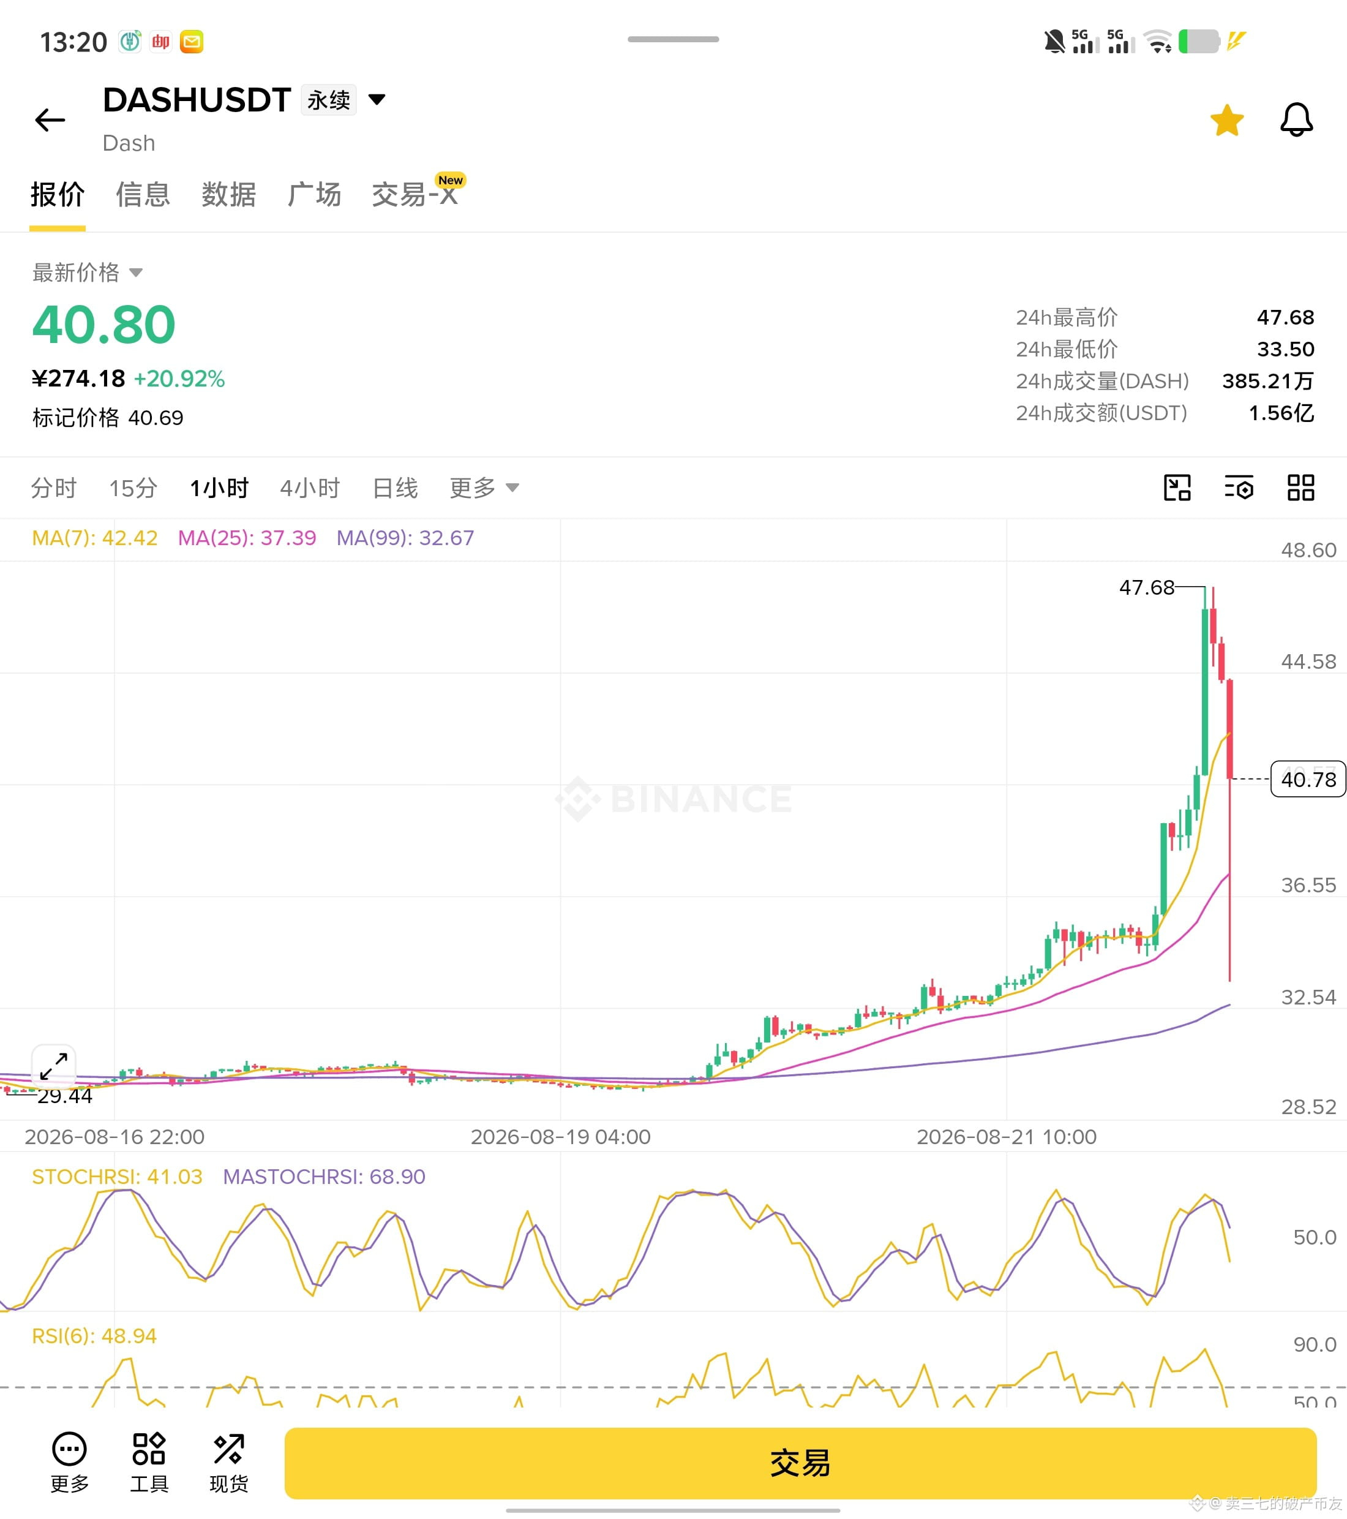Expand the 最新价格 price type dropdown

88,272
